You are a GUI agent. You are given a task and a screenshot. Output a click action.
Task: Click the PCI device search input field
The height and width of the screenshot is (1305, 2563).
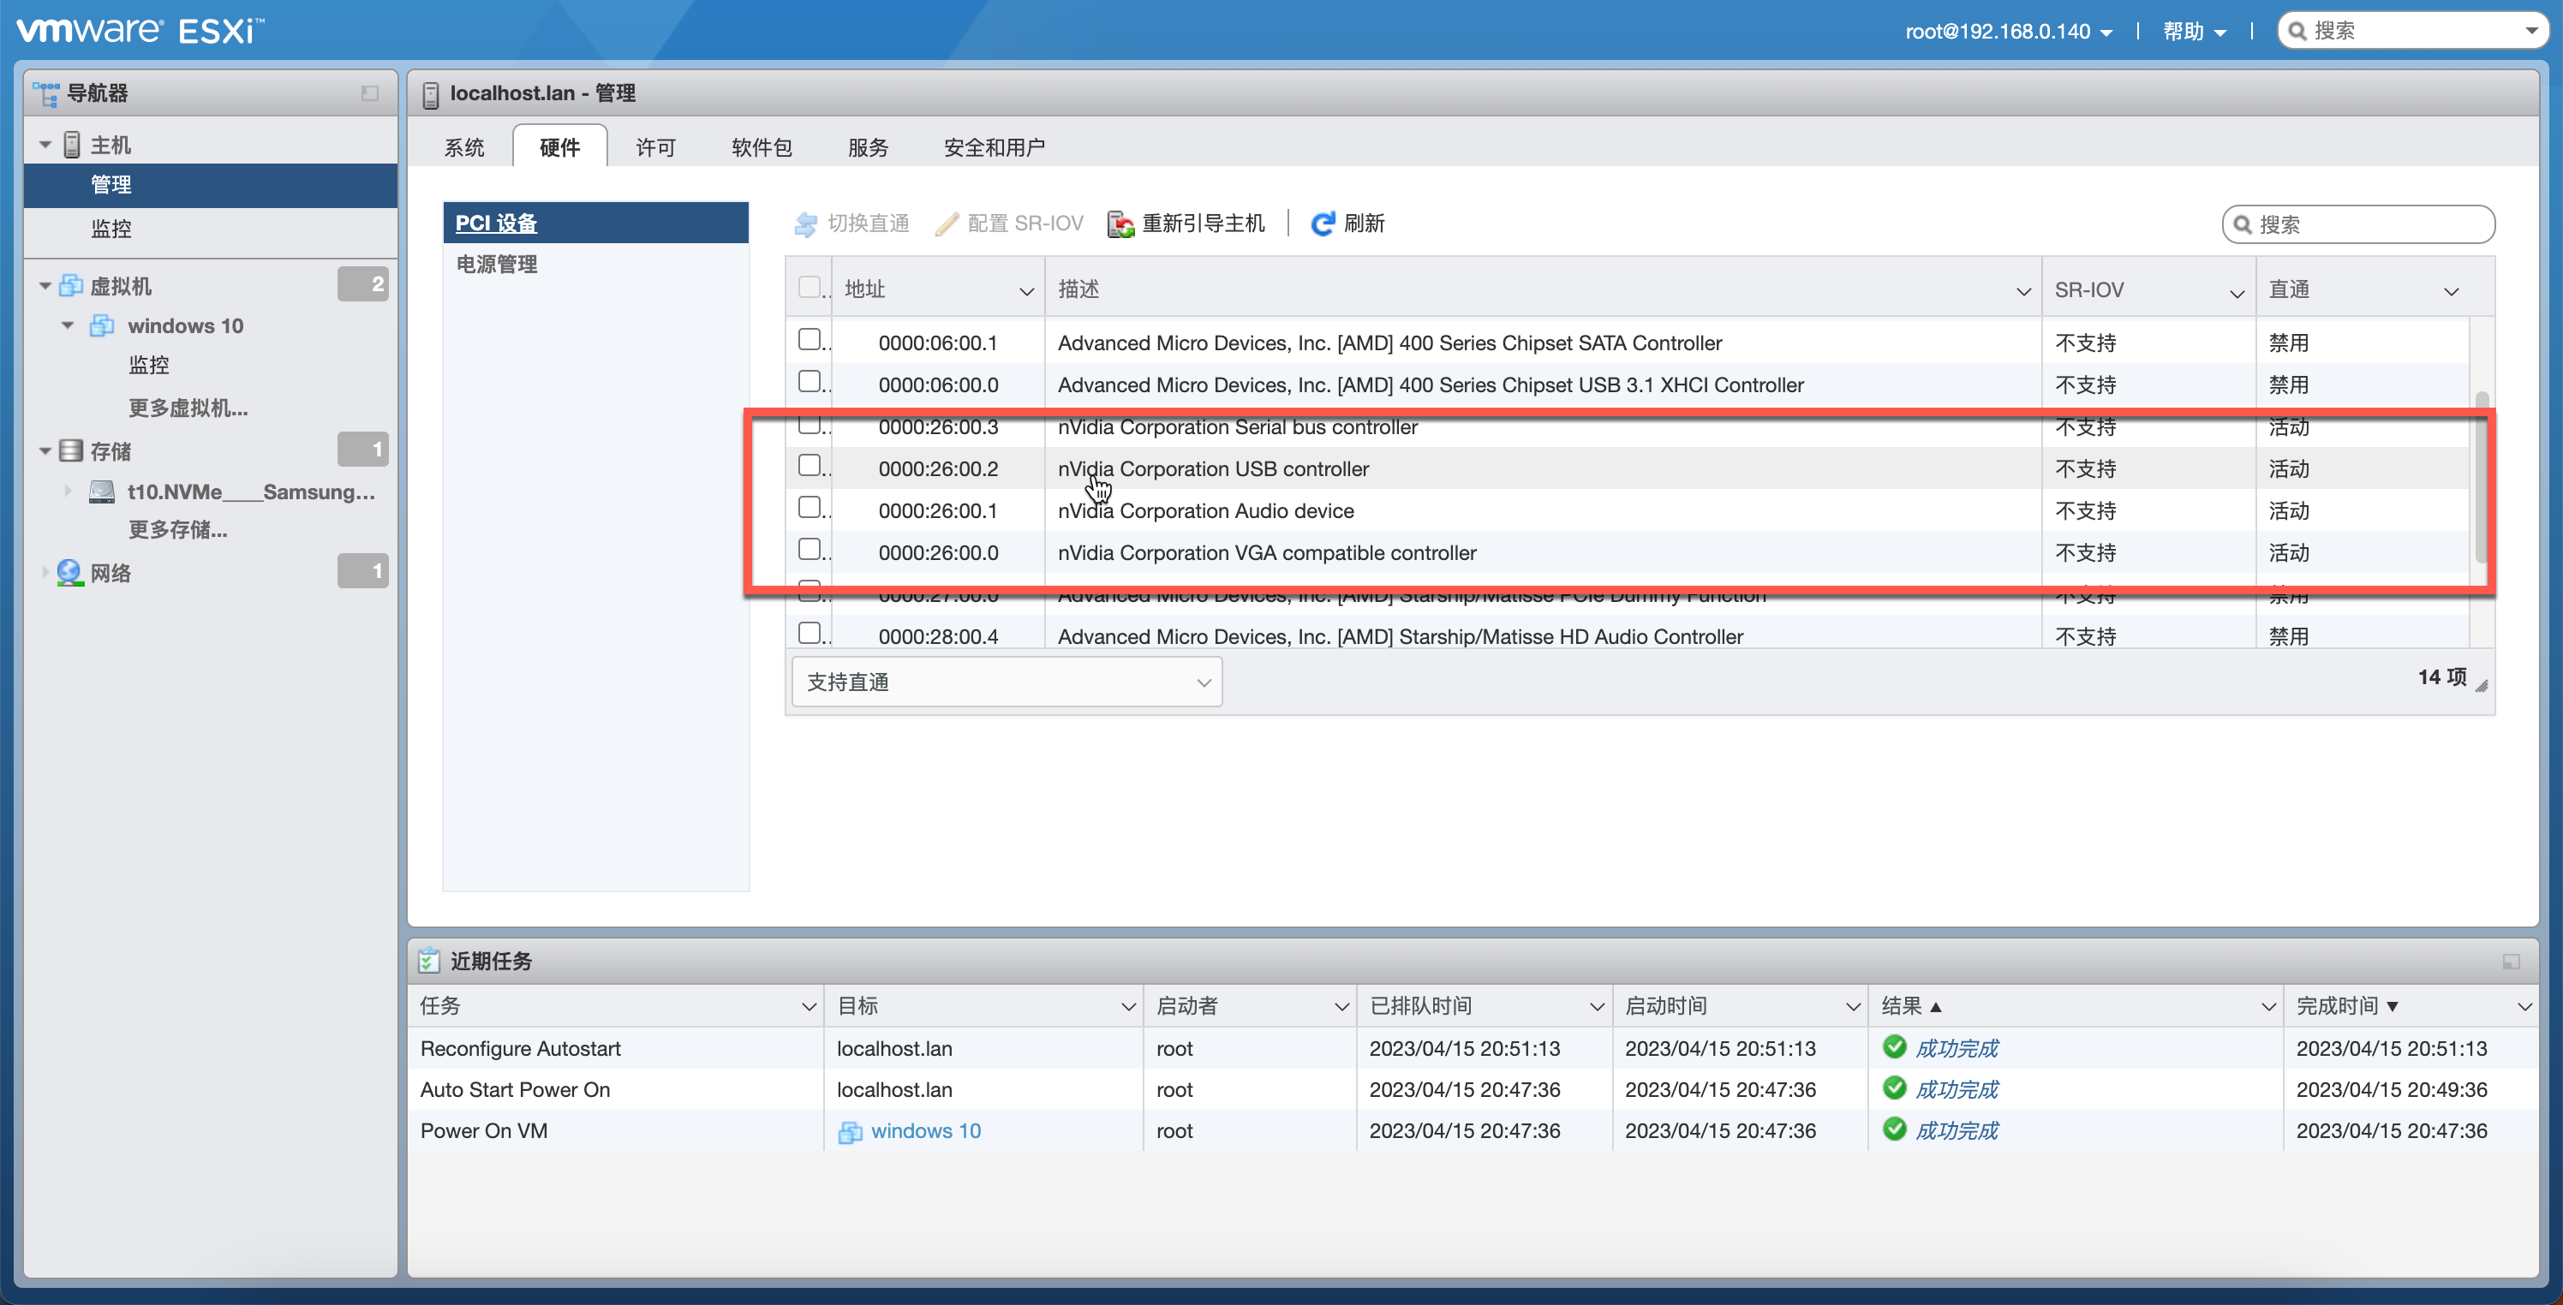tap(2358, 223)
